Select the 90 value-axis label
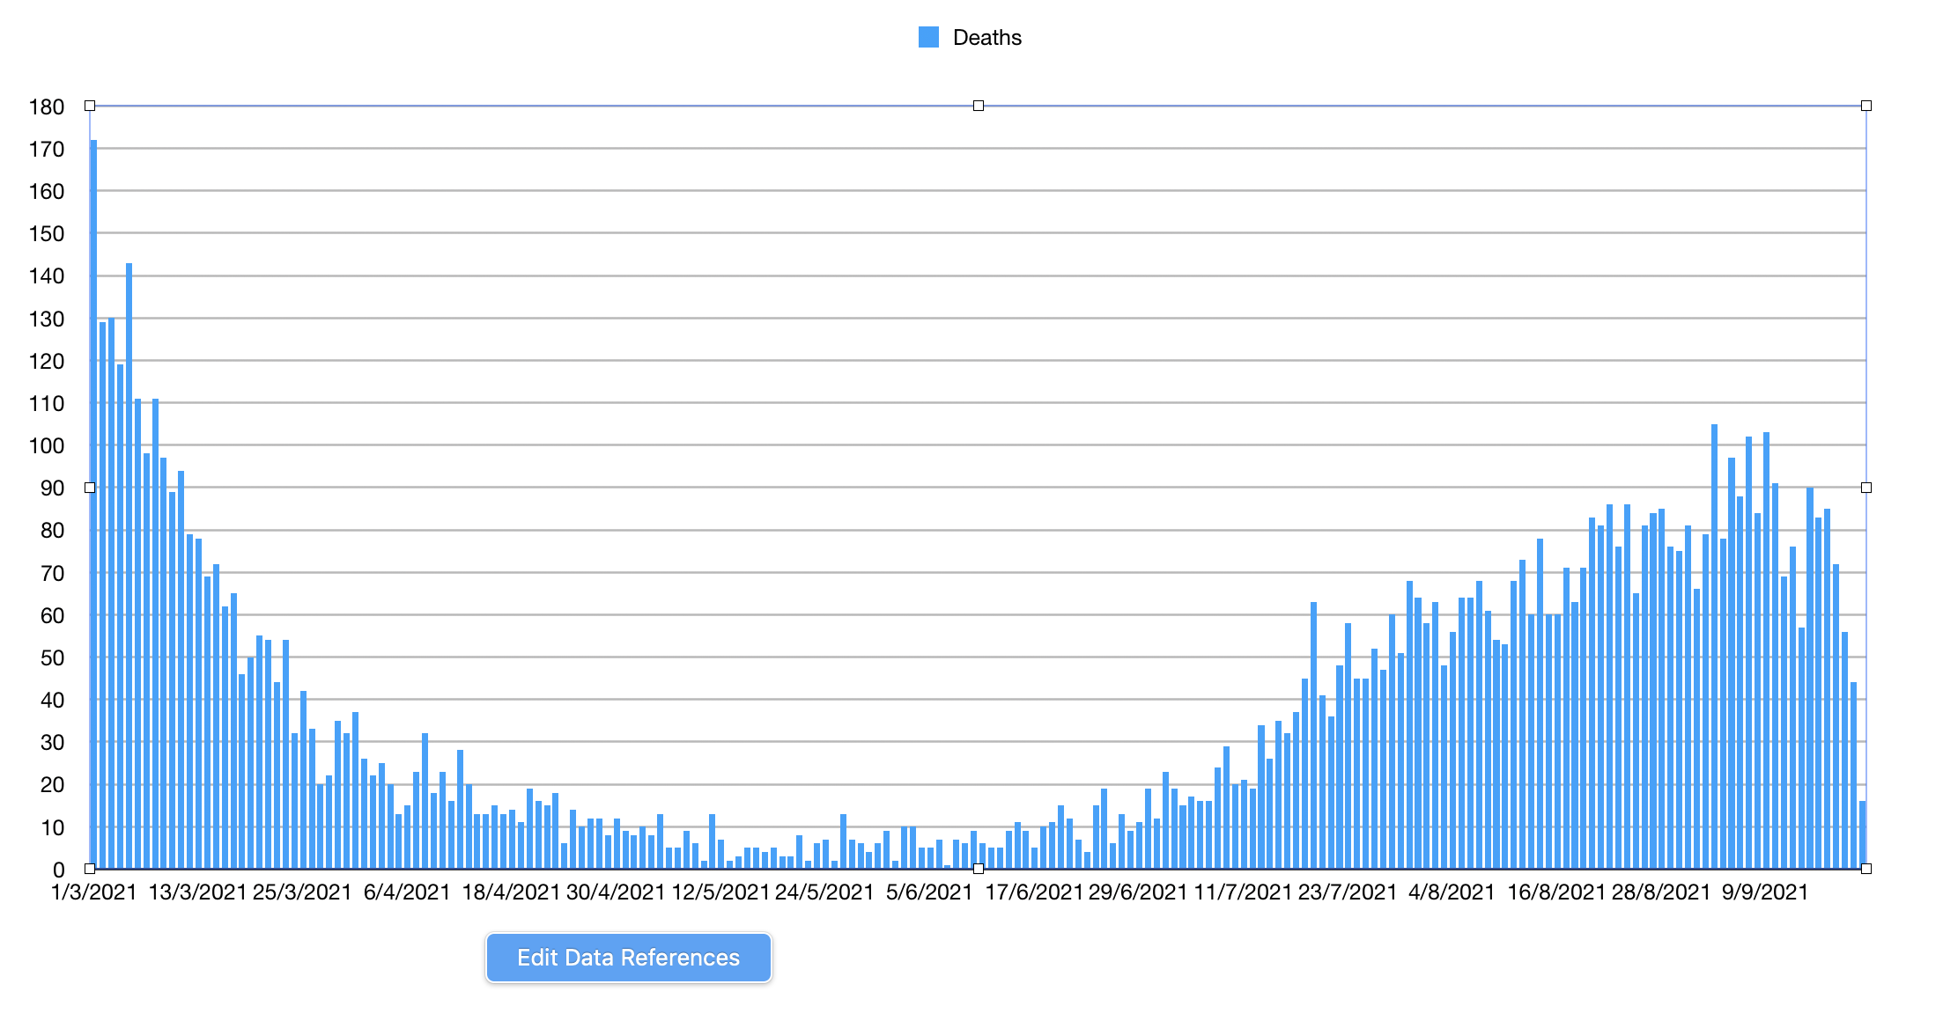The height and width of the screenshot is (1028, 1943). coord(53,488)
